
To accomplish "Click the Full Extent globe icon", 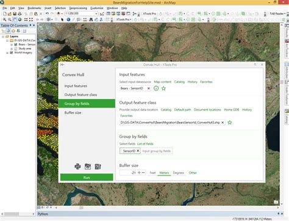I will tap(20, 19).
